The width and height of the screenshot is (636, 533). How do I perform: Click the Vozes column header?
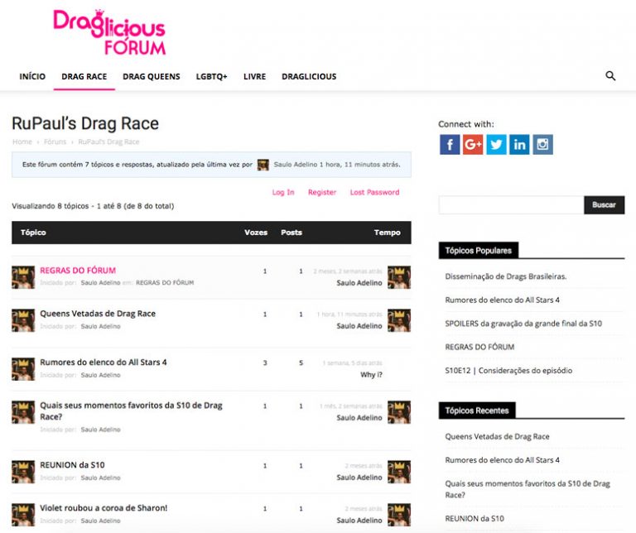tap(256, 233)
